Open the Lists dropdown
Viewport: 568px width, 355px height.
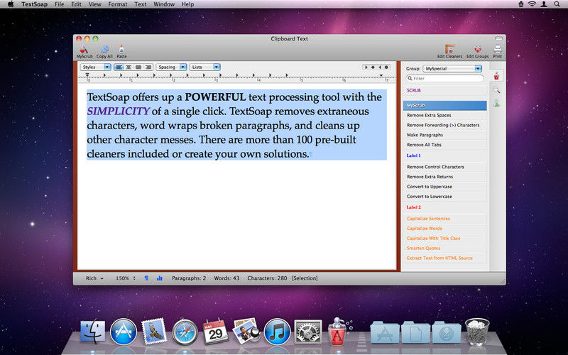point(204,67)
